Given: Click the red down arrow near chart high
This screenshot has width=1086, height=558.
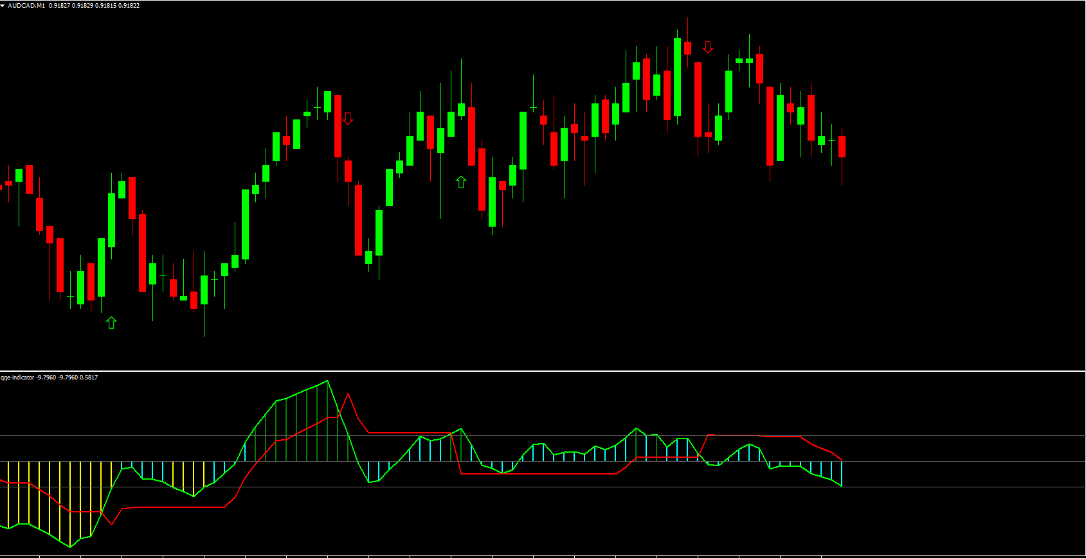Looking at the screenshot, I should coord(708,47).
